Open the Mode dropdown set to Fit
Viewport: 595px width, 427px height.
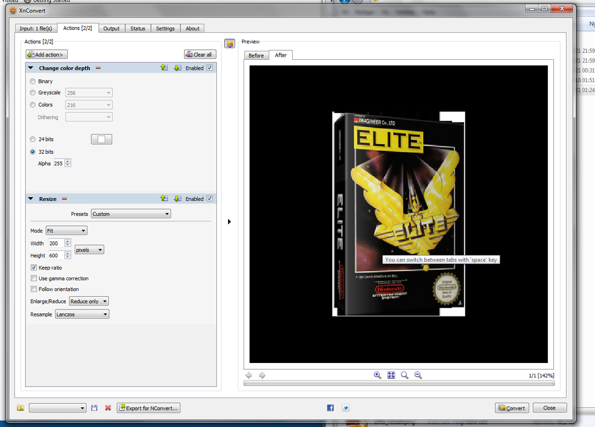66,231
